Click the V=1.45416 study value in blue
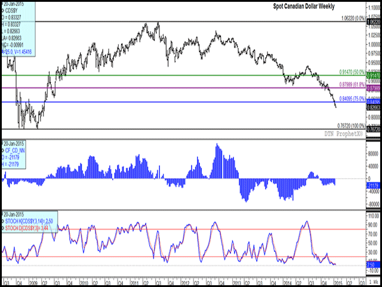This screenshot has width=382, height=287. [22, 52]
